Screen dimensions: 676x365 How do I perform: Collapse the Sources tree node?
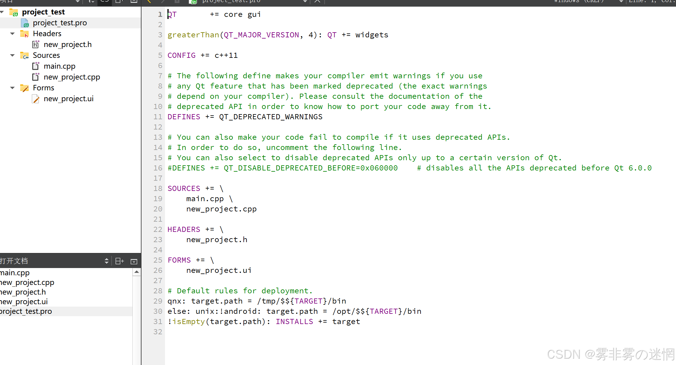pos(12,55)
